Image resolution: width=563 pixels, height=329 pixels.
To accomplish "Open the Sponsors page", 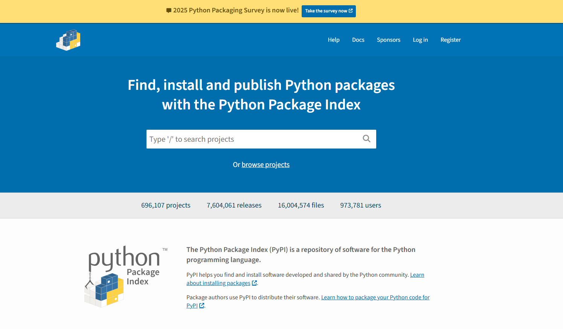I will click(x=389, y=40).
